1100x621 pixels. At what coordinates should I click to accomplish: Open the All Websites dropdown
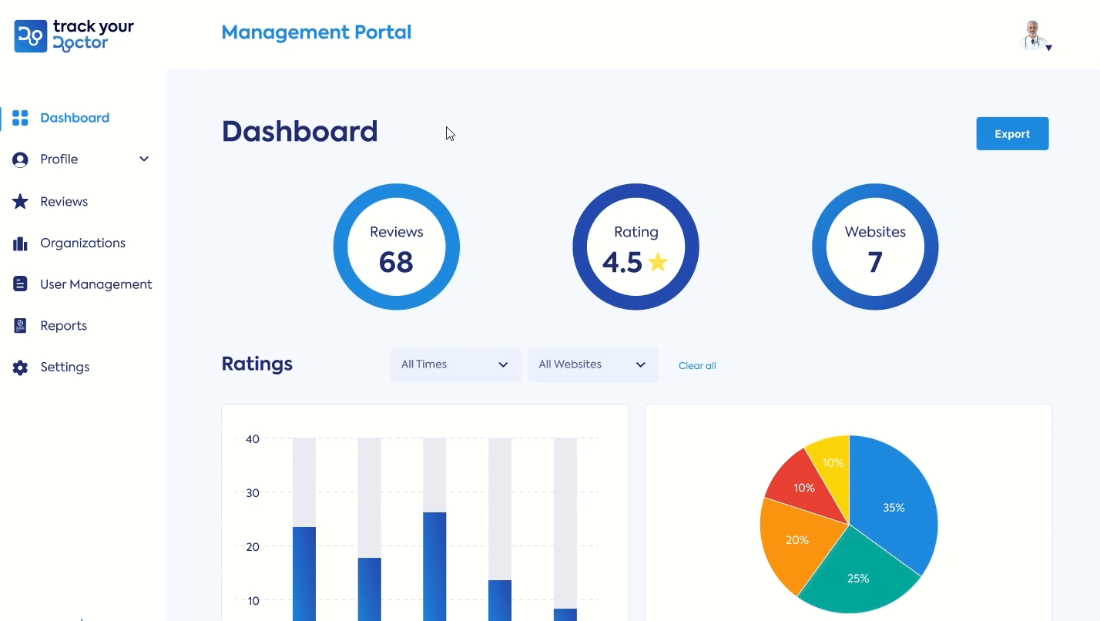pyautogui.click(x=593, y=364)
